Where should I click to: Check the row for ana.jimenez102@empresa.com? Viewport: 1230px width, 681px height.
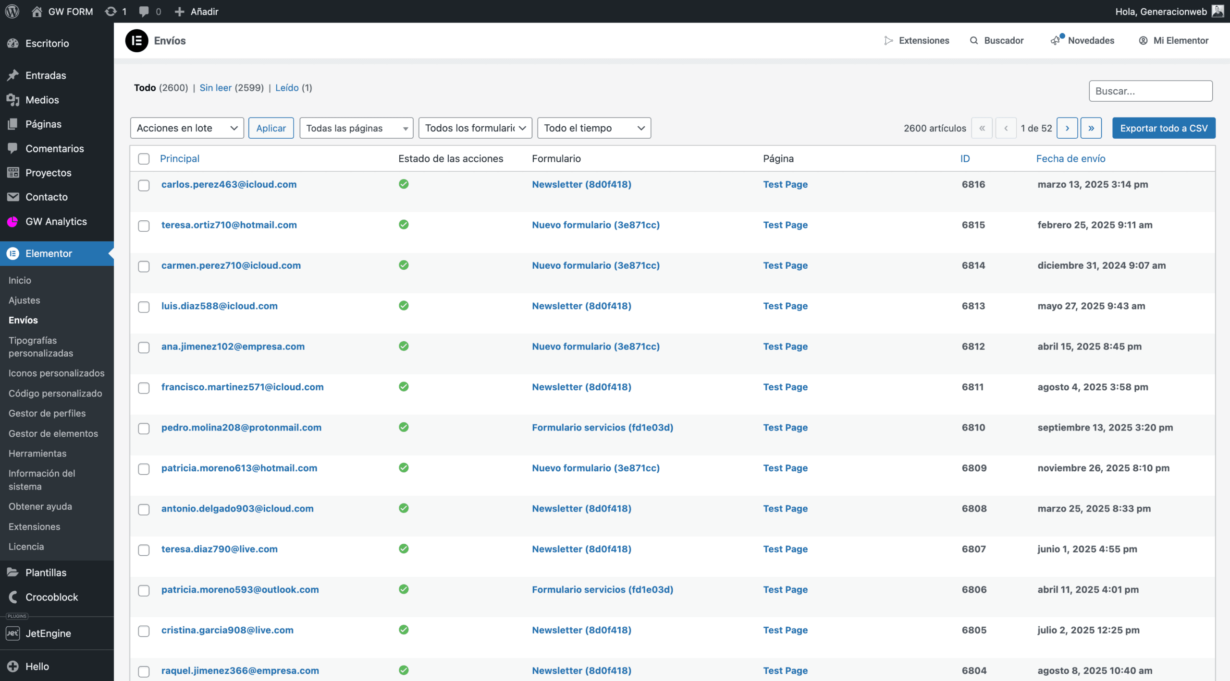[144, 347]
